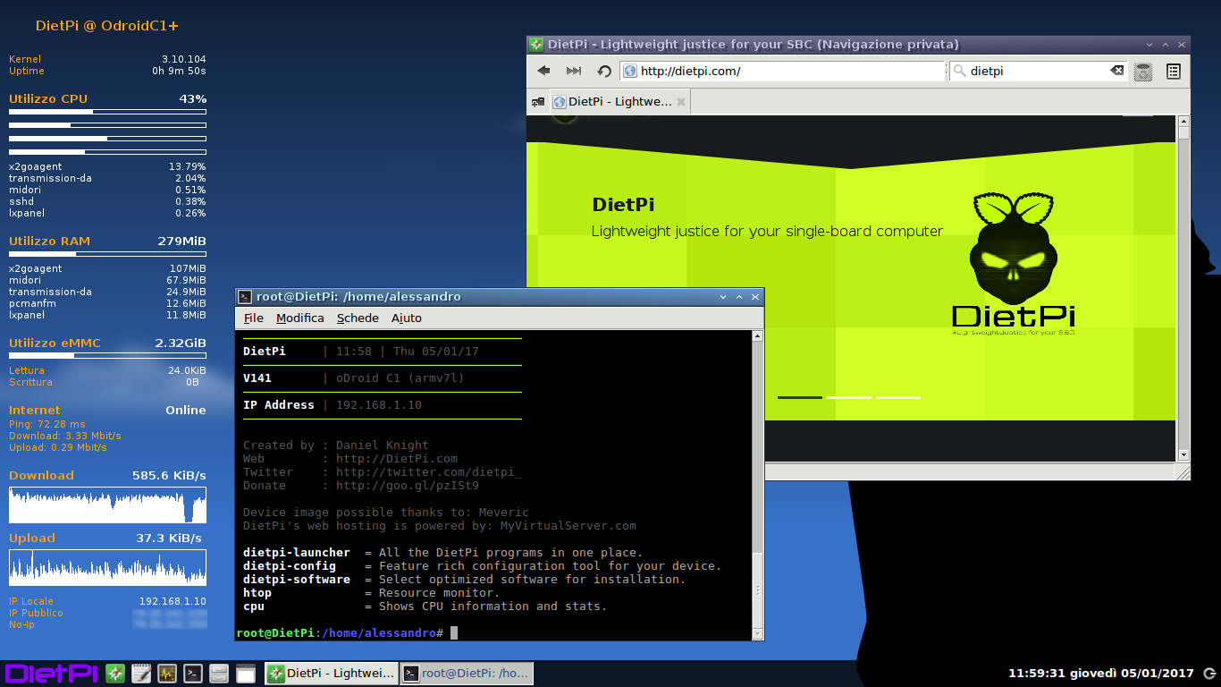Click the 'root@DietPi: /home/alessandro' title bar
The height and width of the screenshot is (687, 1221).
pos(358,296)
